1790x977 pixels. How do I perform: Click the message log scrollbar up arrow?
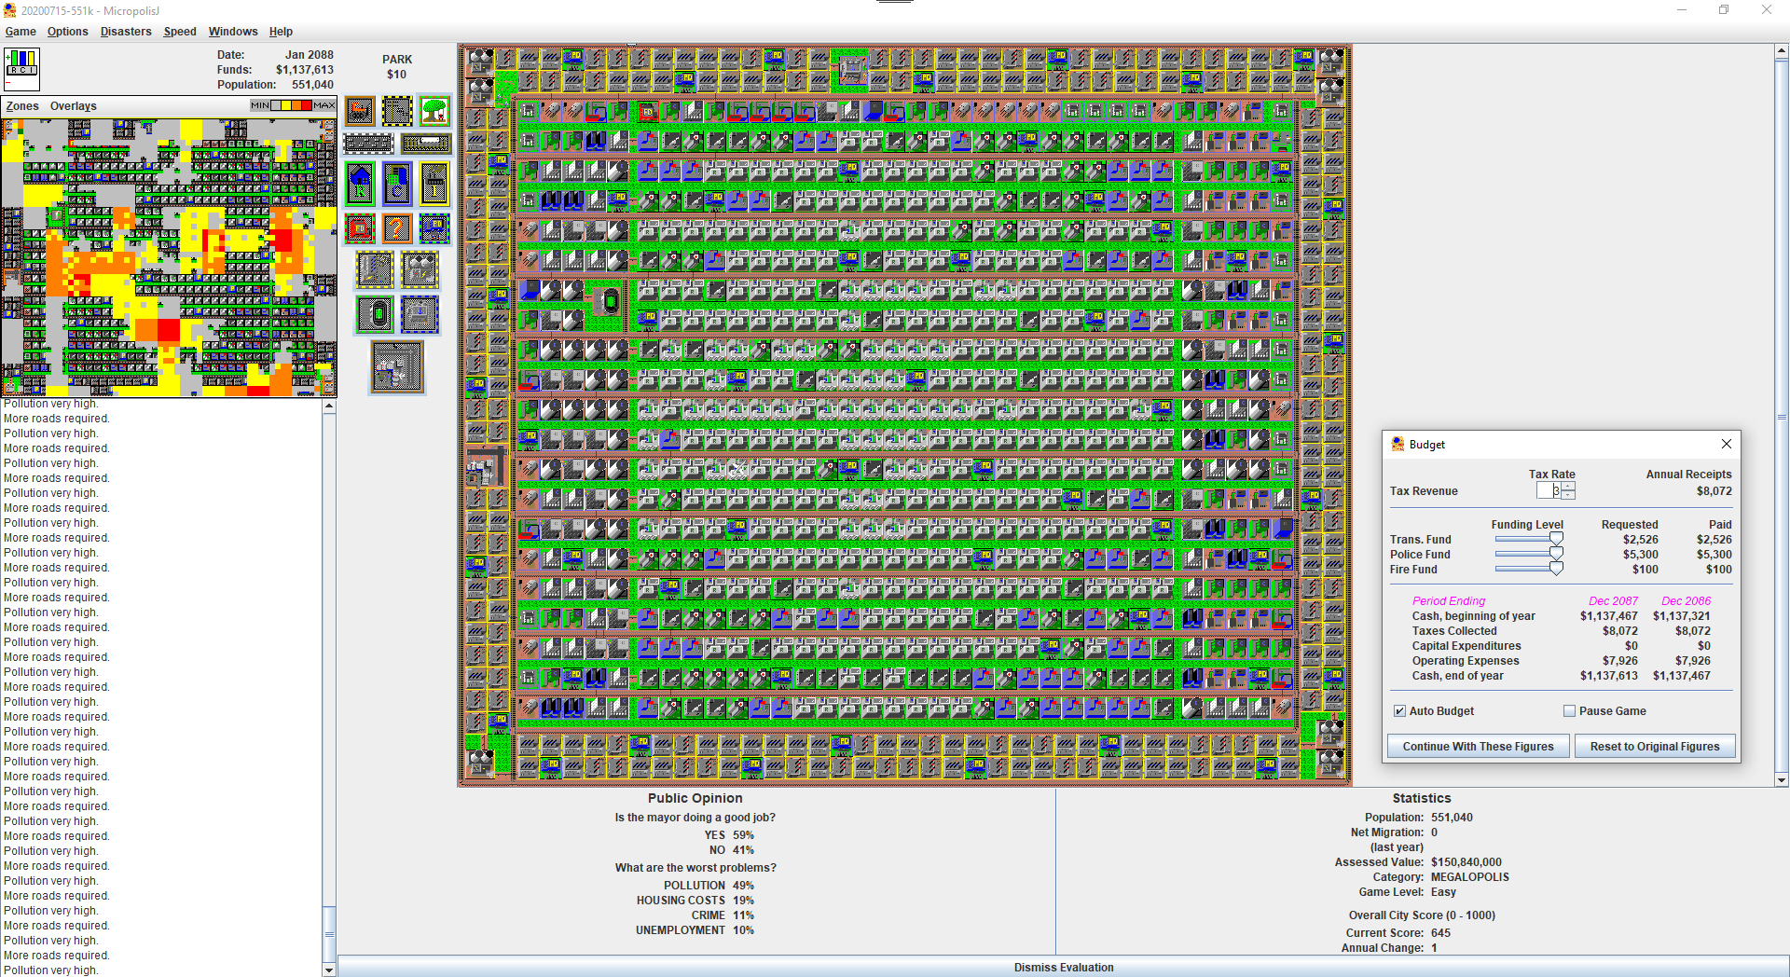(329, 407)
